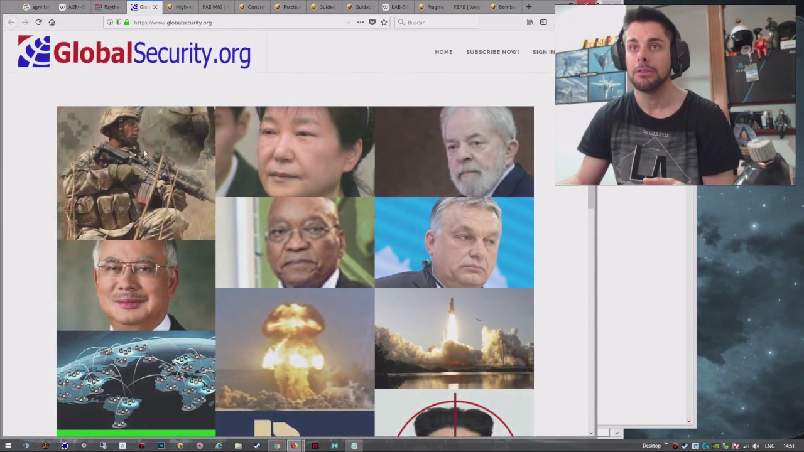Save page to Pocket
Image resolution: width=804 pixels, height=452 pixels.
tap(372, 23)
